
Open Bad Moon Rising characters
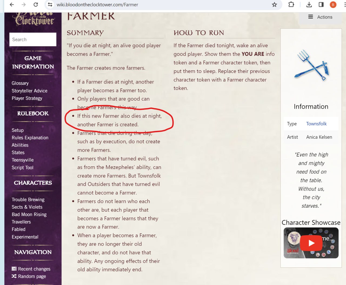(x=29, y=214)
